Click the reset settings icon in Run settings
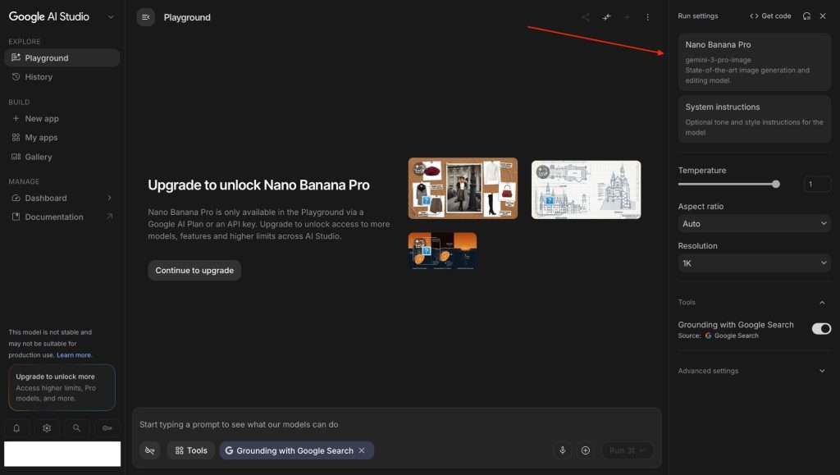This screenshot has width=840, height=475. (x=806, y=16)
